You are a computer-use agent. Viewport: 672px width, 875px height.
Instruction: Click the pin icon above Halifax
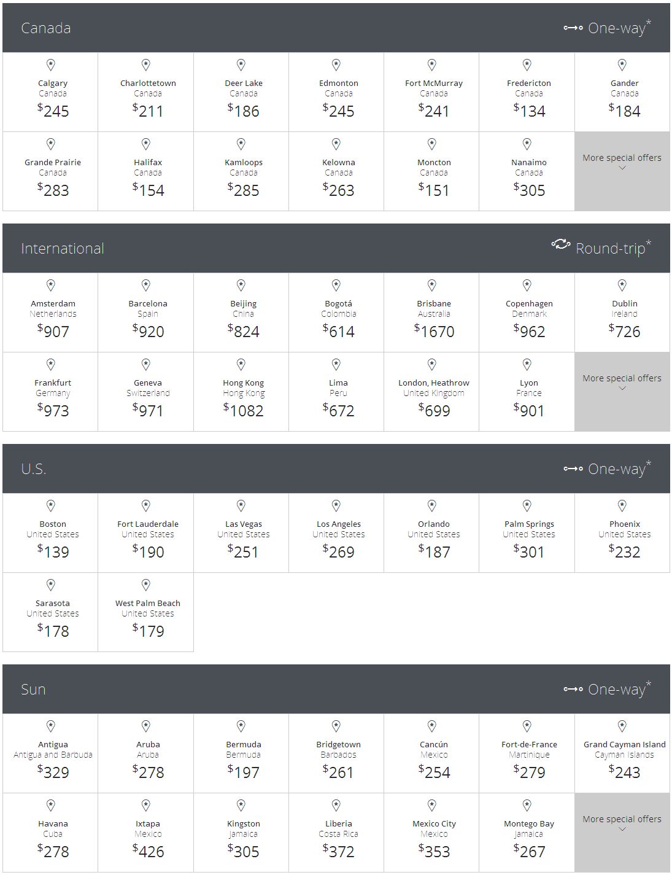click(146, 144)
